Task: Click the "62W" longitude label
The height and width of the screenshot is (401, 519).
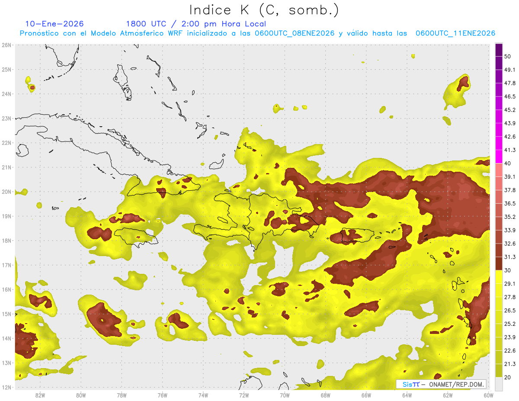Action: click(448, 395)
